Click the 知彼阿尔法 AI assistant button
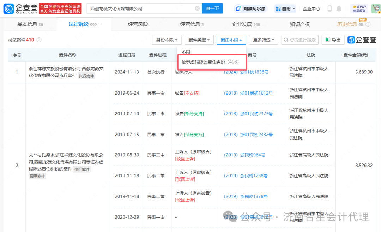 (x=251, y=9)
